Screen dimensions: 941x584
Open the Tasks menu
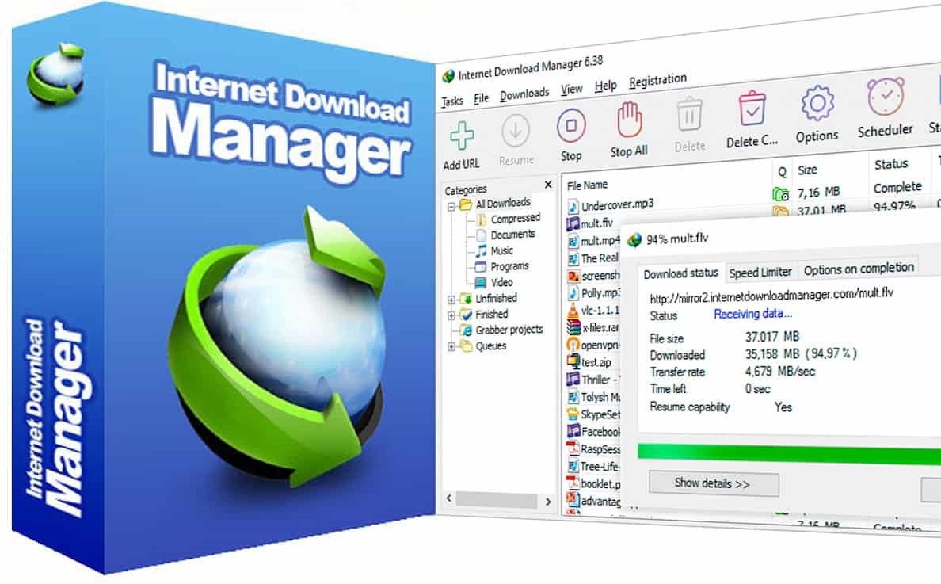(x=452, y=101)
